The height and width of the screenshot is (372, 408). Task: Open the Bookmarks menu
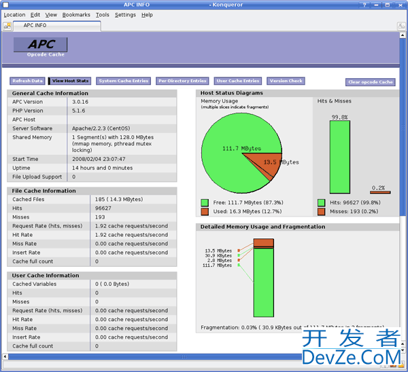click(76, 15)
